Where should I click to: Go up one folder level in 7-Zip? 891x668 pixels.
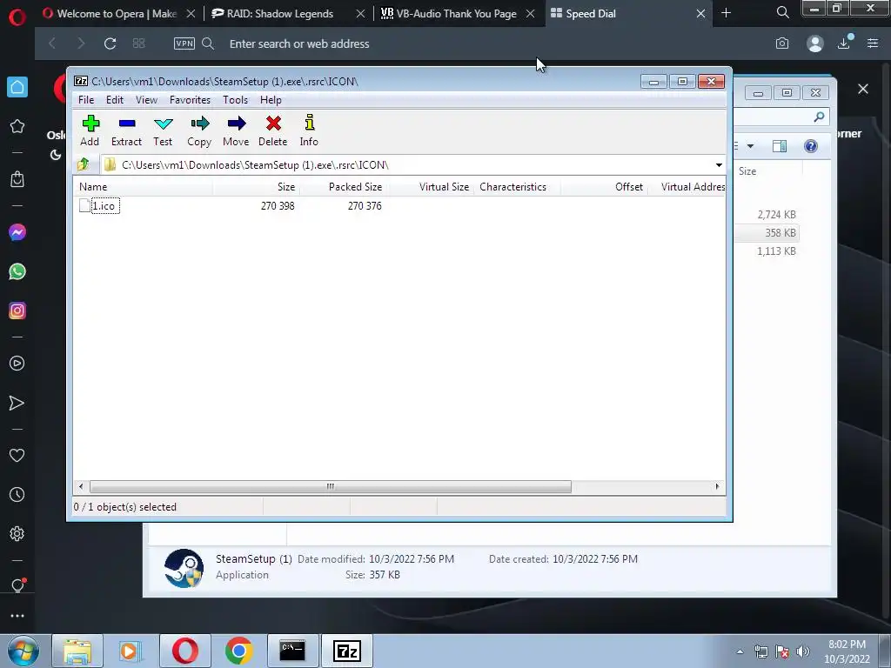click(x=84, y=164)
